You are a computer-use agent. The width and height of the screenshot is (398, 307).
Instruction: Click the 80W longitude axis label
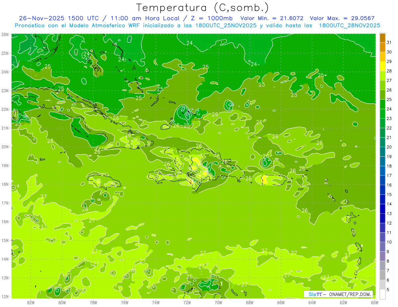point(62,302)
